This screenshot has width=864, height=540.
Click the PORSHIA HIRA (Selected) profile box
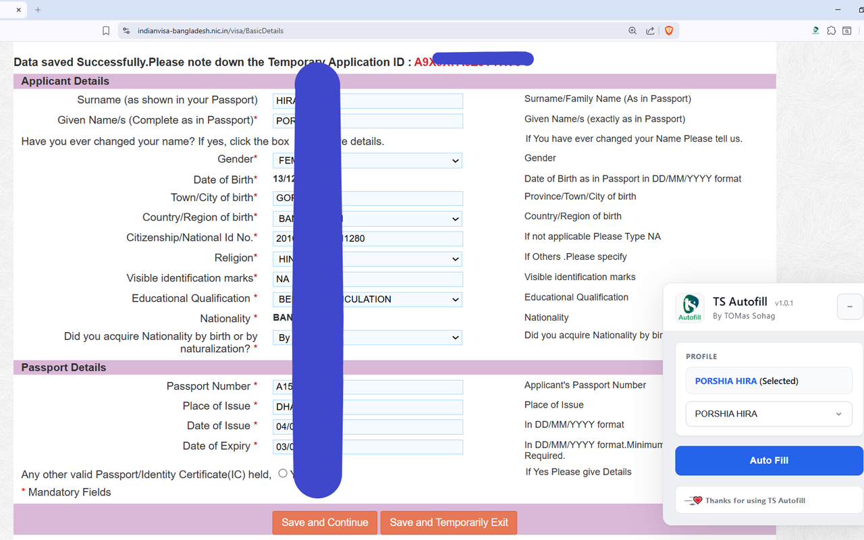tap(769, 381)
